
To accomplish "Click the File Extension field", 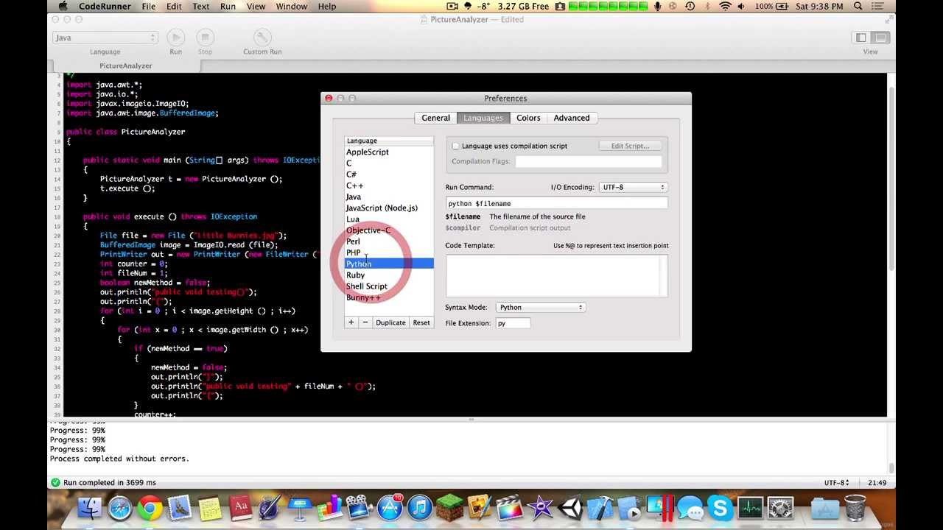I will coord(513,323).
